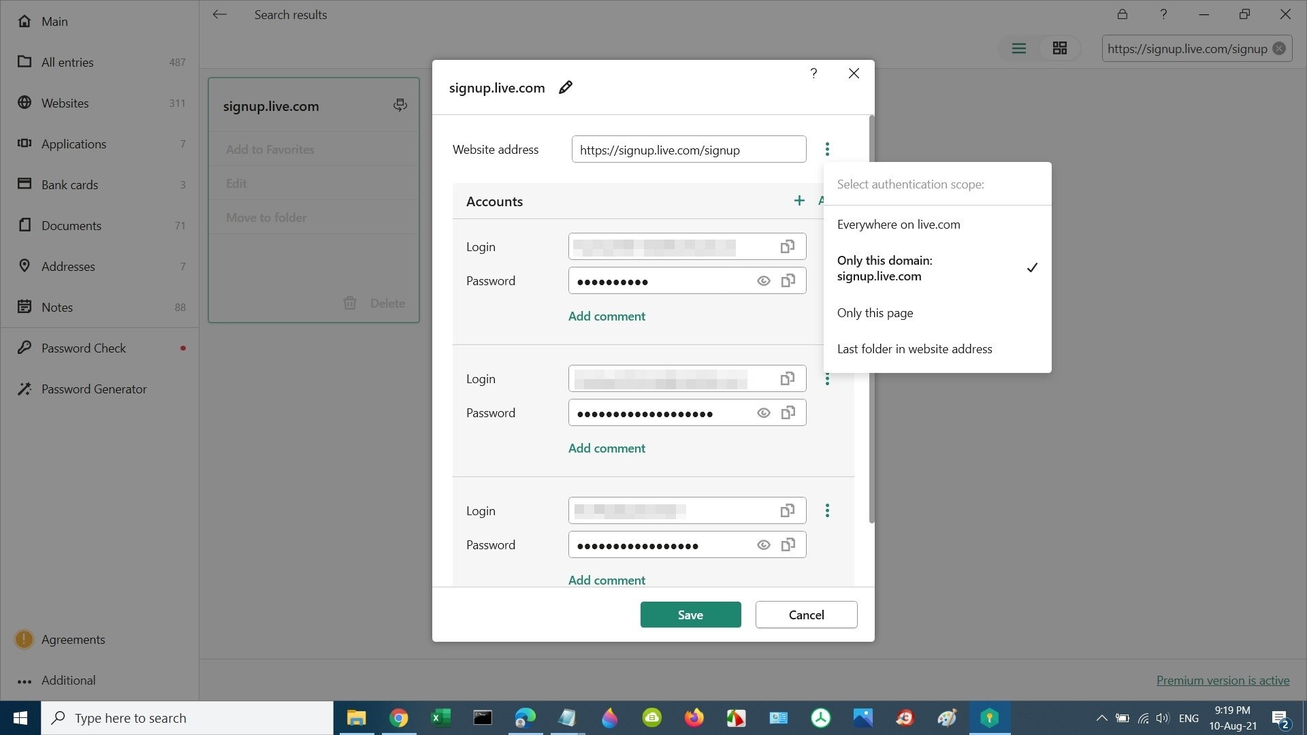The height and width of the screenshot is (735, 1307).
Task: Copy the second account's password
Action: [x=788, y=412]
